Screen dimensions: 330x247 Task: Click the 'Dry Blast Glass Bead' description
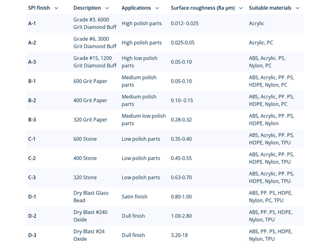coord(91,197)
